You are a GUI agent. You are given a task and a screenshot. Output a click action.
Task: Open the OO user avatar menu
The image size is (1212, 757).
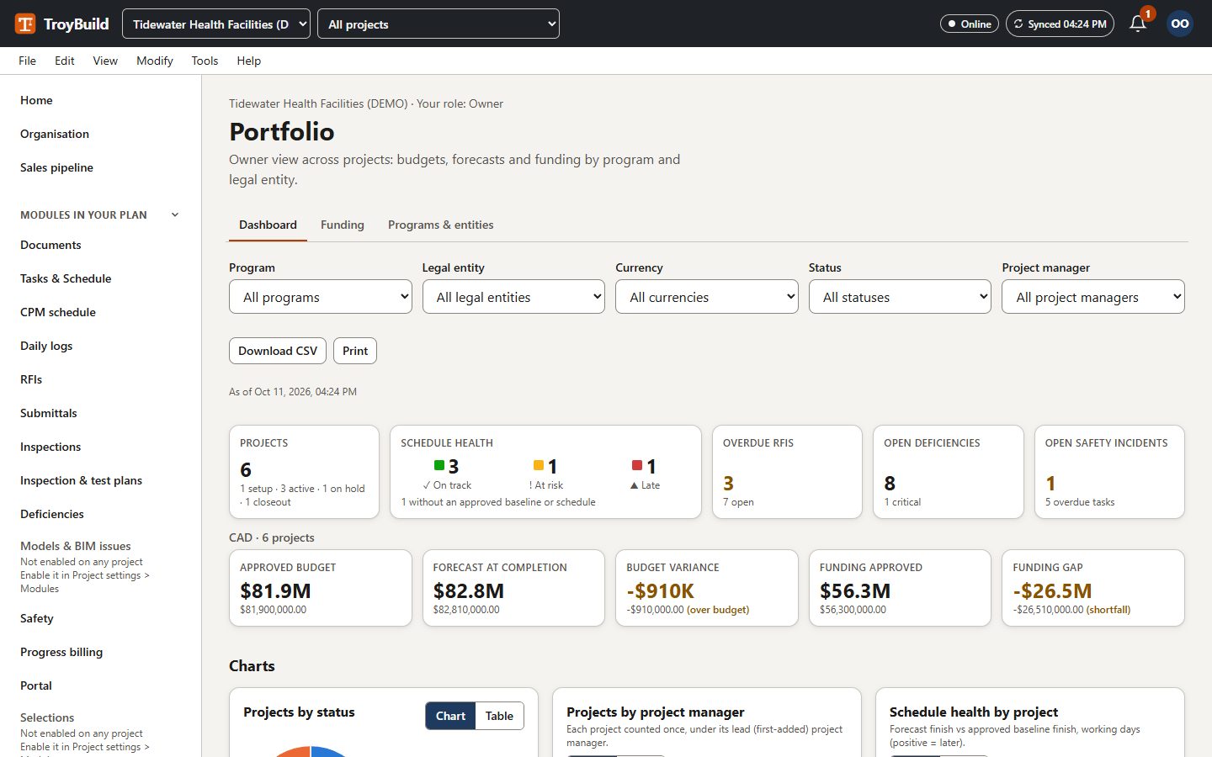[1180, 24]
